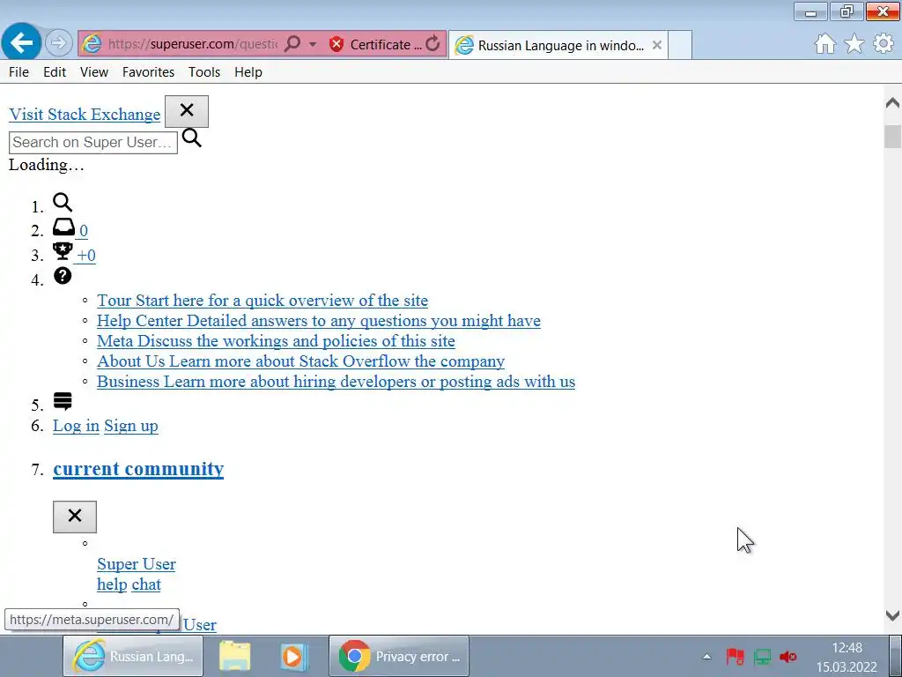
Task: Open the Super User community link
Action: click(x=137, y=564)
